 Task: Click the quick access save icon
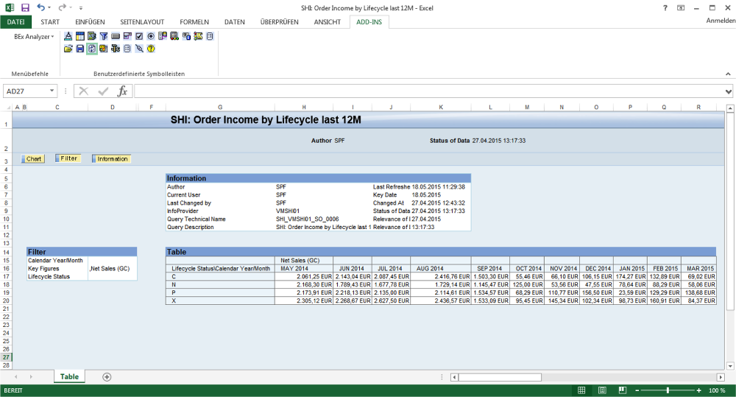point(25,7)
